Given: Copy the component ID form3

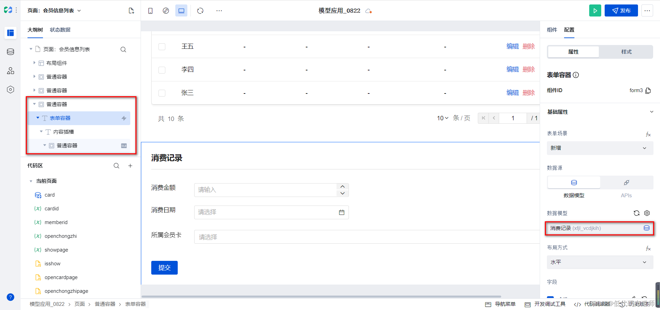Looking at the screenshot, I should pos(648,91).
